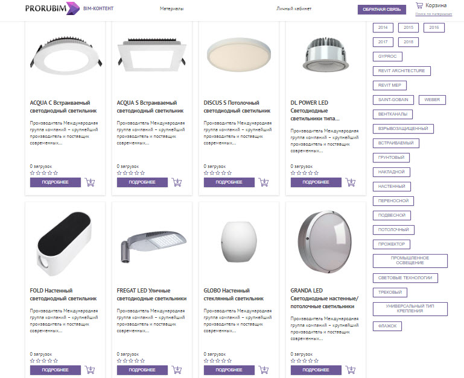Add ACQUA C светильник to cart
The width and height of the screenshot is (464, 378).
tap(90, 182)
